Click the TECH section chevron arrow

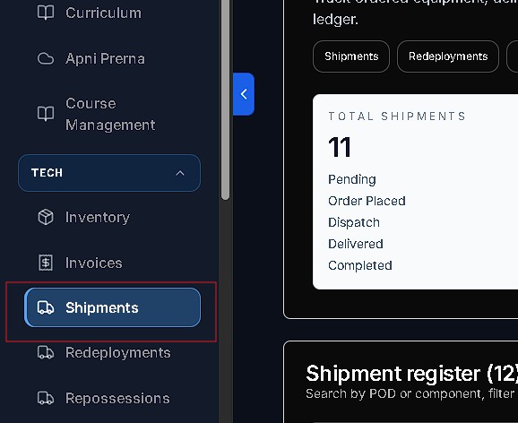point(180,173)
